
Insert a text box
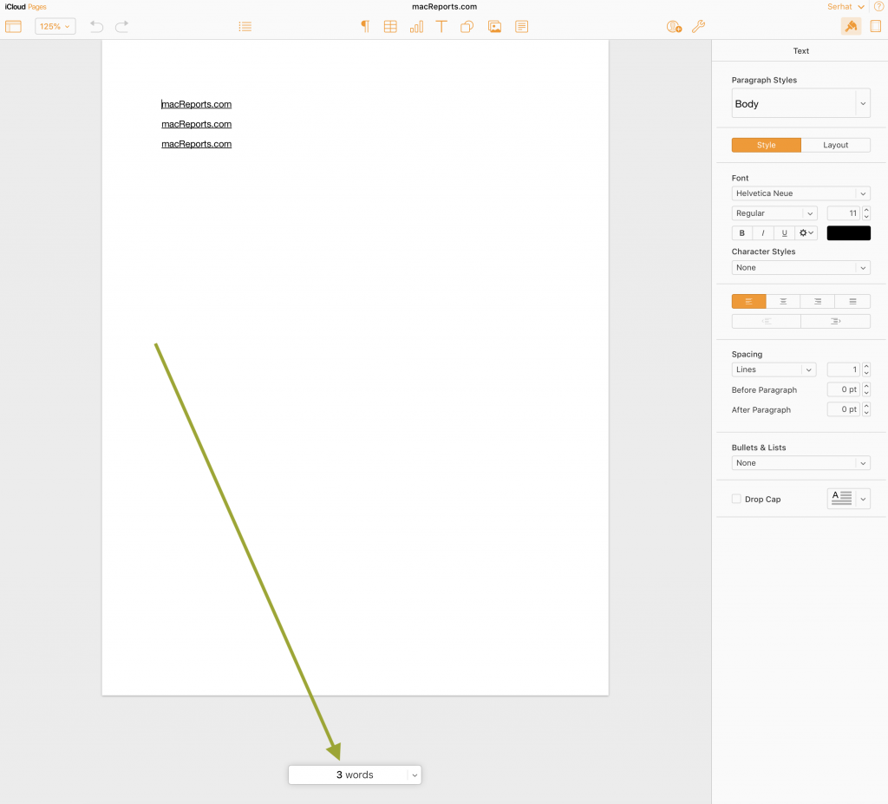(x=441, y=27)
